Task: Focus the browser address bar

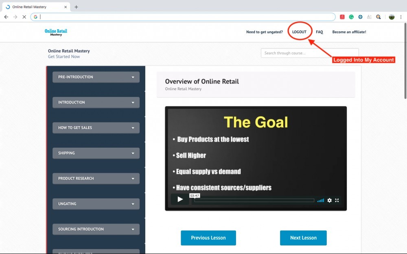Action: click(183, 17)
